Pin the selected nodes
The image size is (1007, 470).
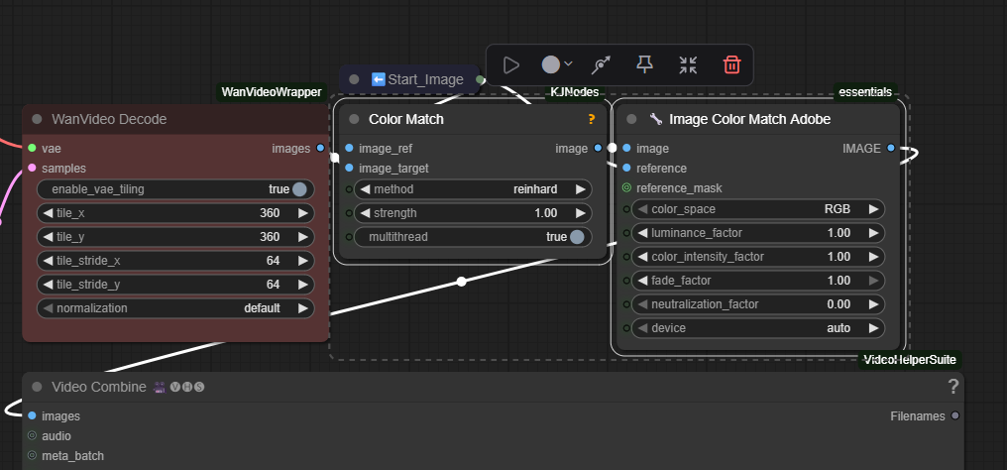point(645,64)
